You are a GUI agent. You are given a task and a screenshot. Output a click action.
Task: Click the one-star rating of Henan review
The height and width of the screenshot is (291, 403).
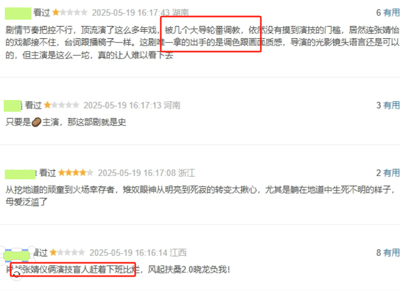tap(61, 105)
